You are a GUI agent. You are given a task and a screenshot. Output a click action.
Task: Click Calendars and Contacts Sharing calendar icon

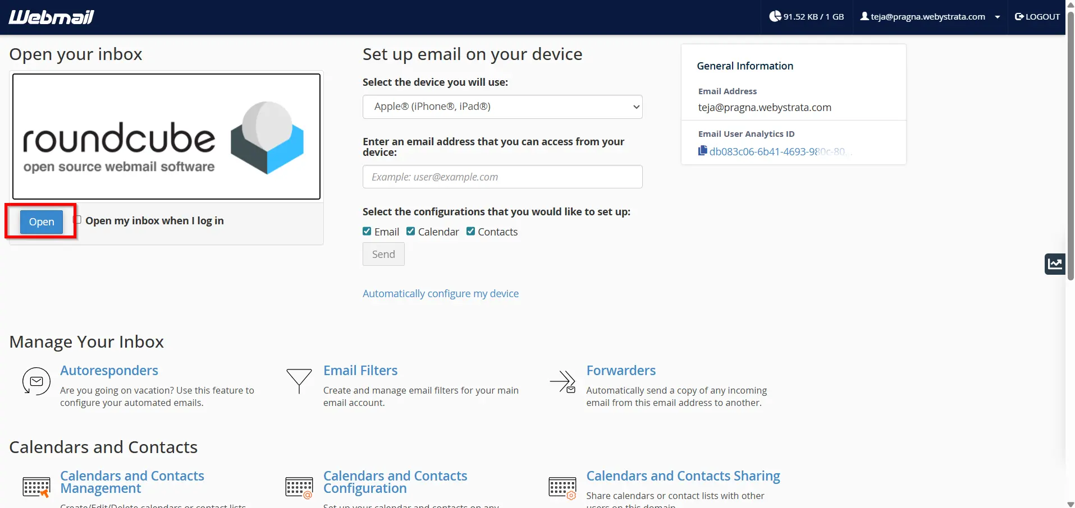click(562, 487)
